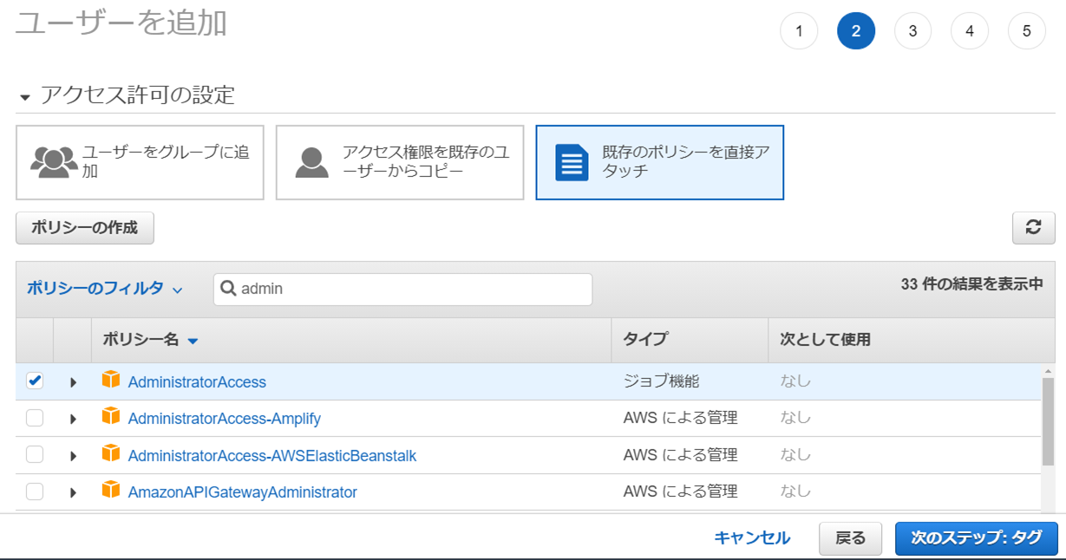Collapse the アクセス許可の設定 section
The width and height of the screenshot is (1066, 560).
[24, 96]
